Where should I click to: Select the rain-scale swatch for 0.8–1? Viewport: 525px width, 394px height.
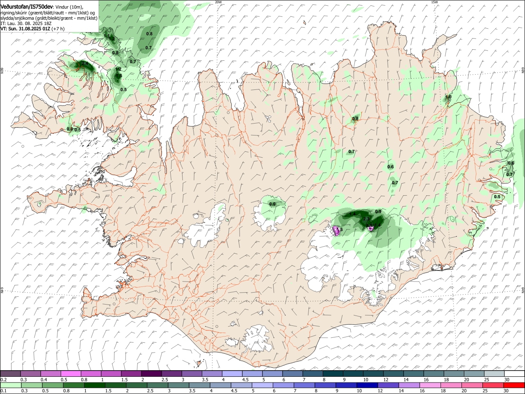click(x=73, y=385)
